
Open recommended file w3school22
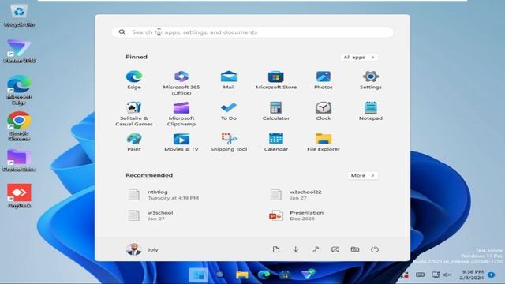[297, 195]
